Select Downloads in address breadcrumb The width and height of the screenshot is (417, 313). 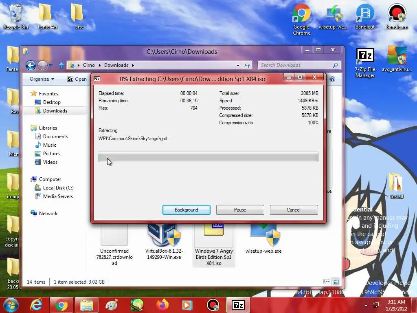click(x=116, y=65)
